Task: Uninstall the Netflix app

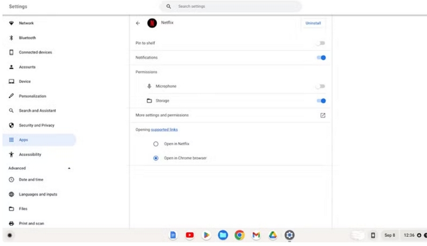Action: tap(313, 23)
